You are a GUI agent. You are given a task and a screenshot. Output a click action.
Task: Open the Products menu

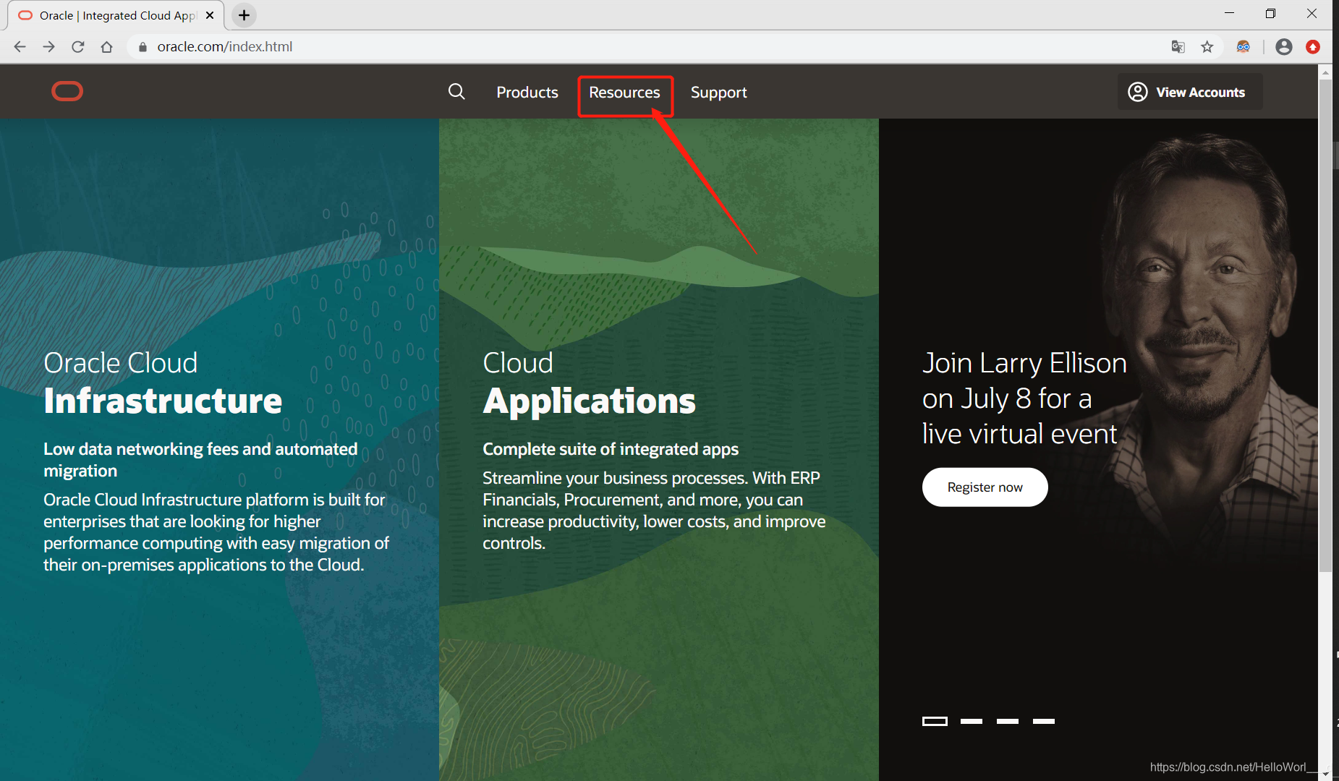point(527,93)
